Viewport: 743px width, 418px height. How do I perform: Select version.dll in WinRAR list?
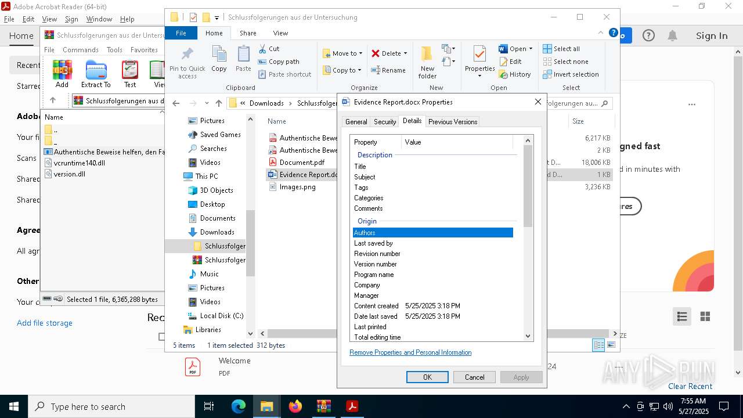coord(69,174)
